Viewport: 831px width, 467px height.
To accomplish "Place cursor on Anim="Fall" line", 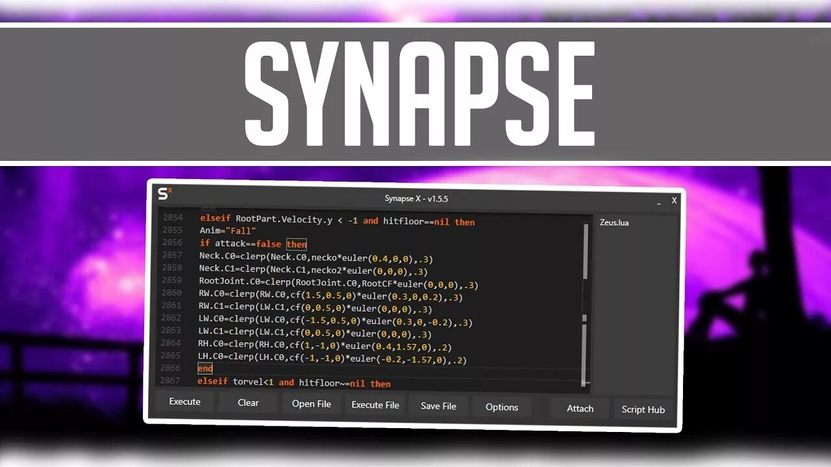I will coord(228,231).
